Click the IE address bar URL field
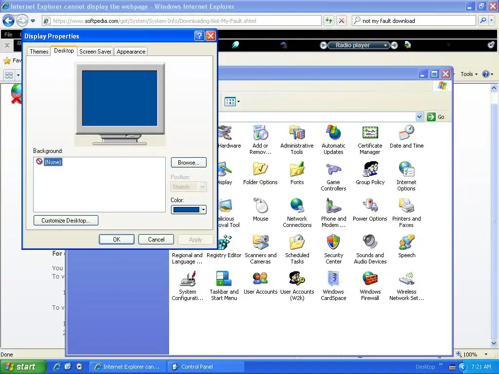Image resolution: width=499 pixels, height=374 pixels. [x=181, y=20]
